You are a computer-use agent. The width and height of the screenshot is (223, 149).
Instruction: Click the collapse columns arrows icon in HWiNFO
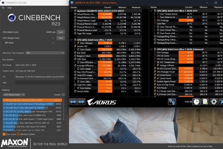point(81,102)
